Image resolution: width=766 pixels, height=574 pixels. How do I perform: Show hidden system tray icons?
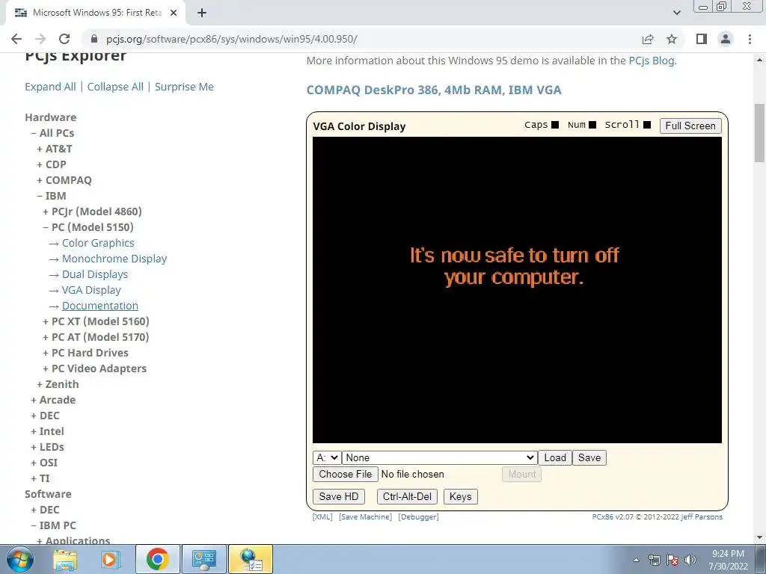point(636,560)
